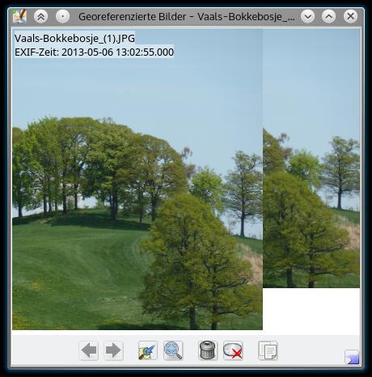Click the Vaals-Bokkebosje_(1).JPG filename overlay

click(74, 38)
